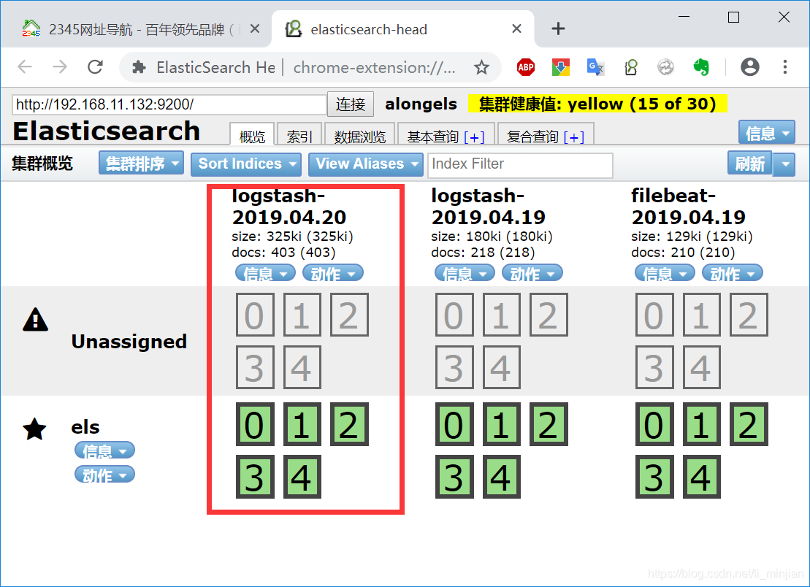Screen dimensions: 810x587
Task: Select green shard 1 of filebeat-2019.04.19
Action: click(701, 424)
